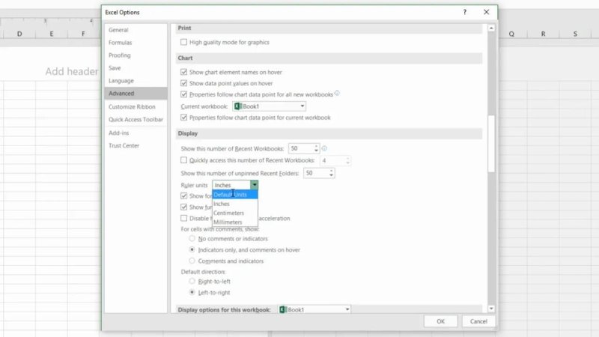The image size is (599, 337).
Task: Select column S header in the worksheet
Action: pos(575,34)
